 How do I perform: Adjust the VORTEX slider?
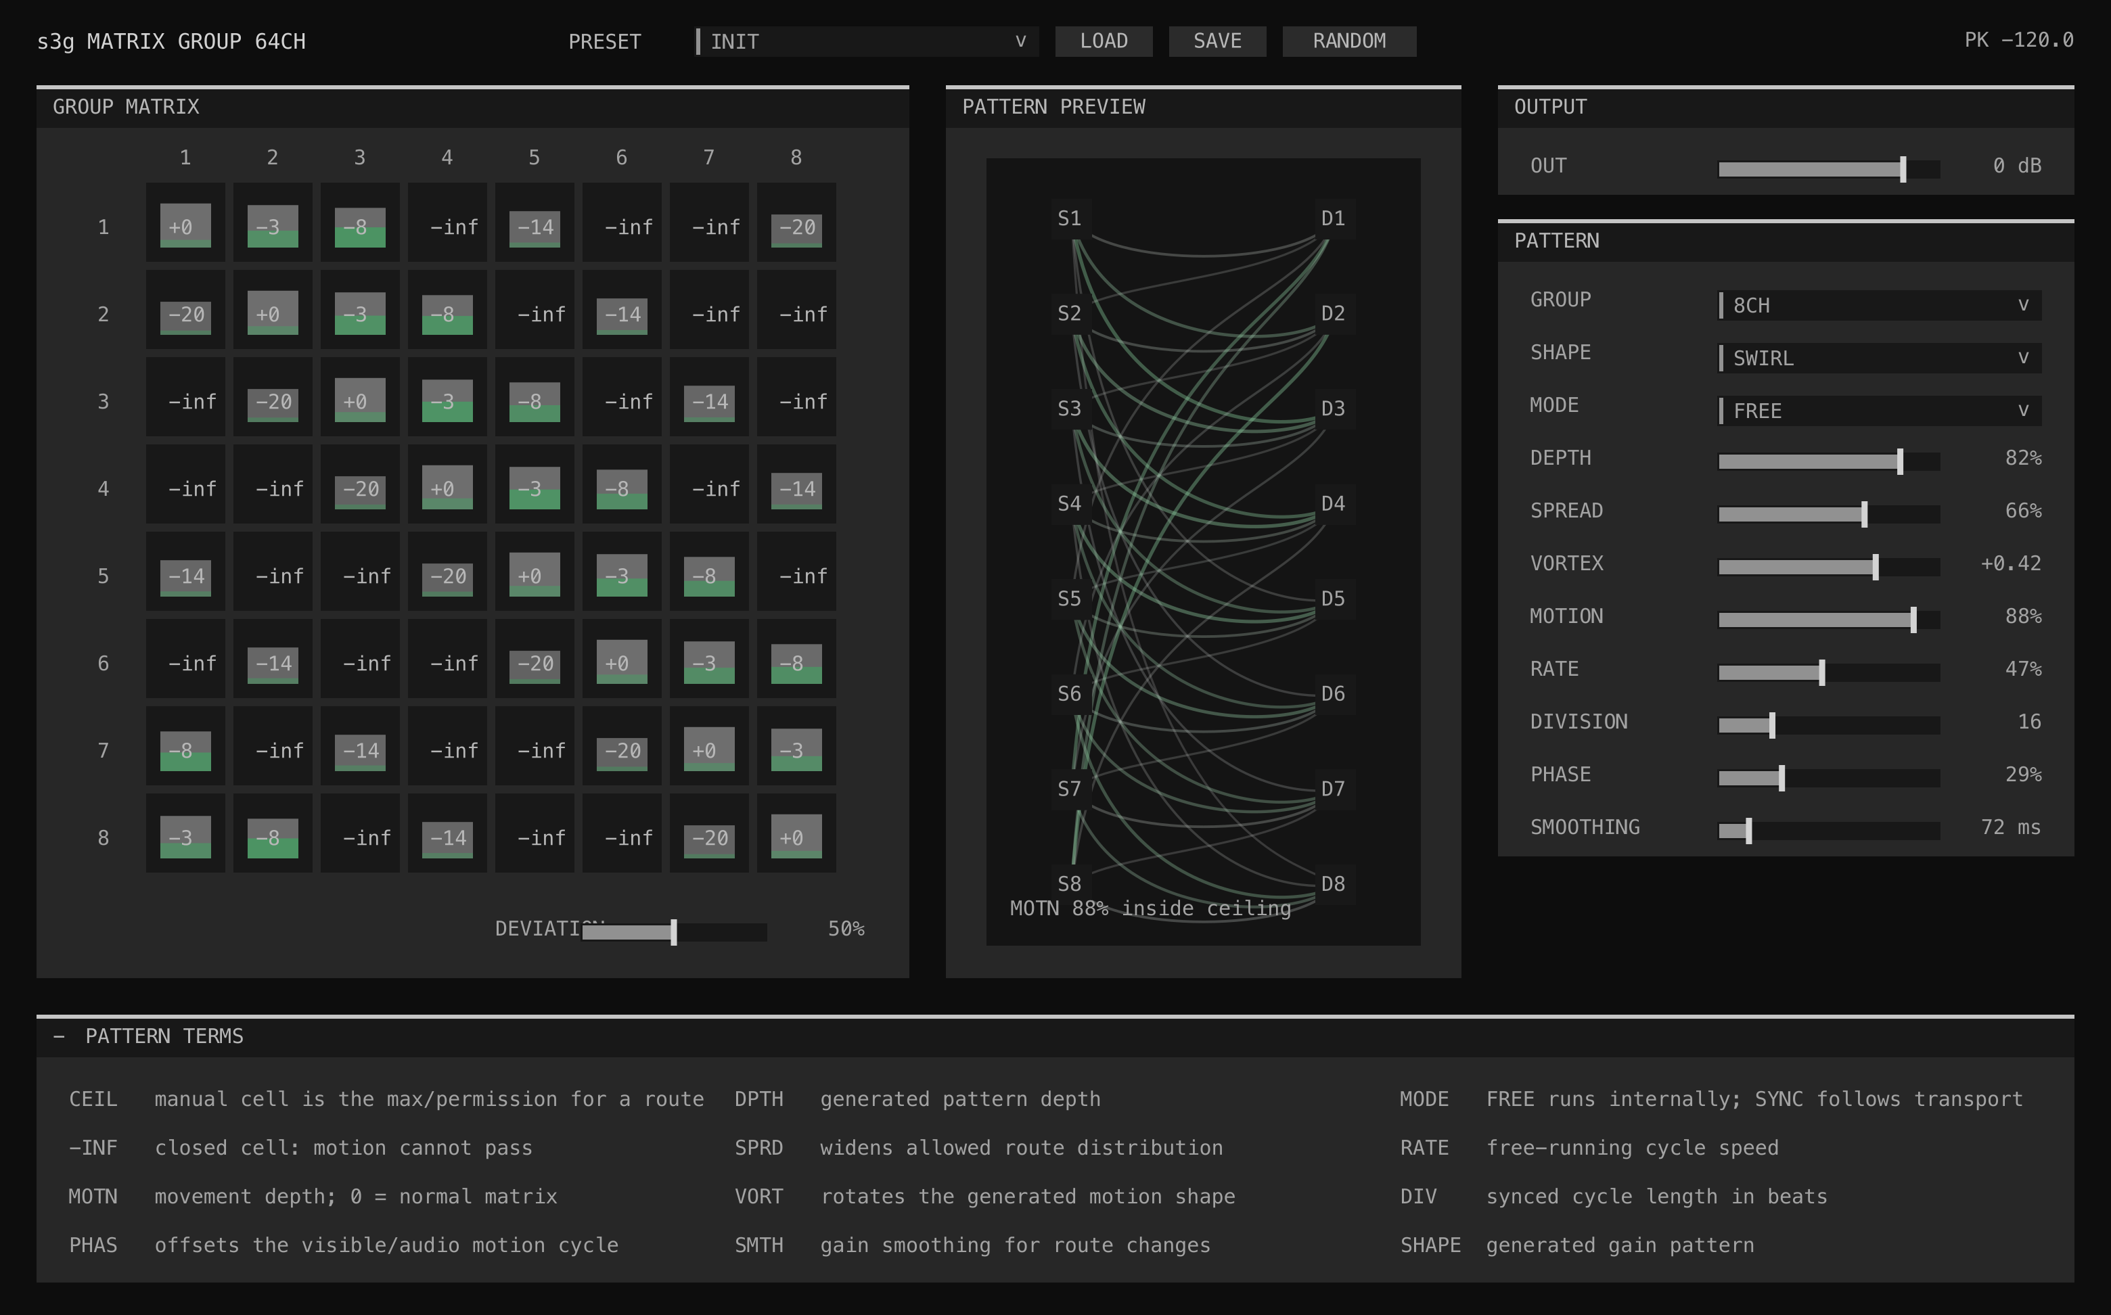click(1829, 567)
